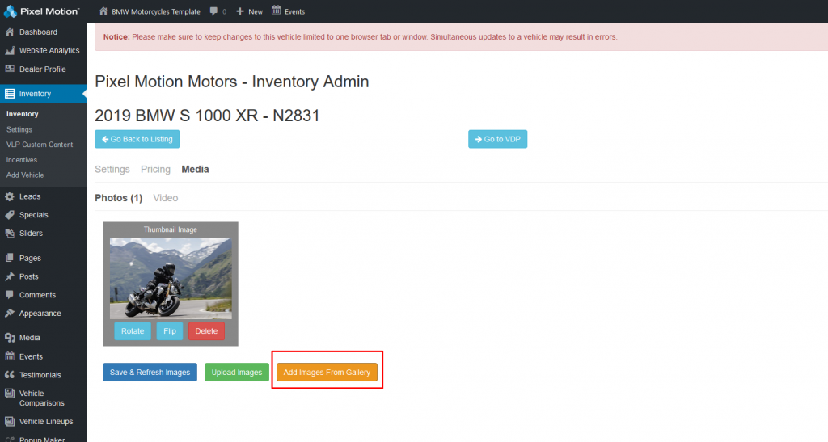The width and height of the screenshot is (828, 442).
Task: Click the Events calendar icon in top bar
Action: [277, 11]
